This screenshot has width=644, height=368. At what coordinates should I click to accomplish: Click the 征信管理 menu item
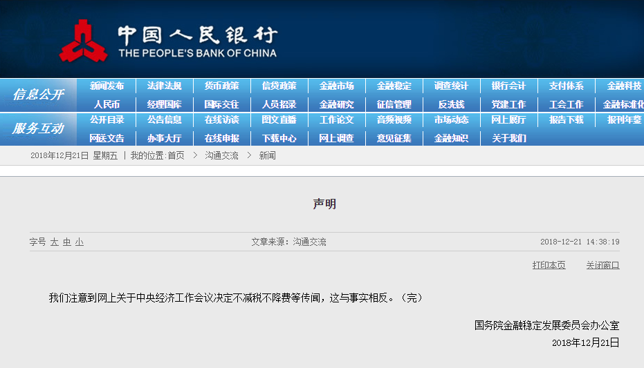click(x=394, y=105)
